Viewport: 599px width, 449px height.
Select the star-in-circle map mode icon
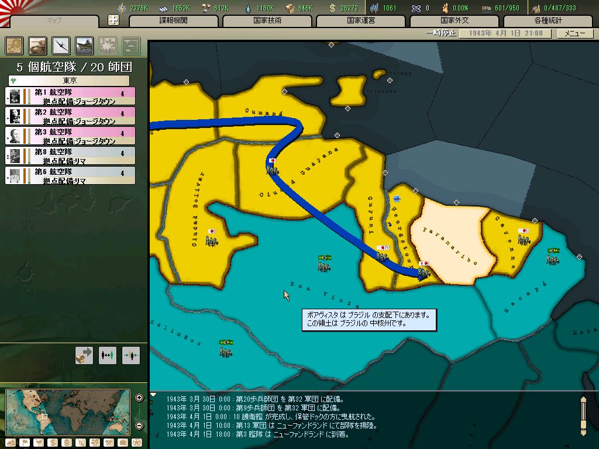[x=137, y=443]
